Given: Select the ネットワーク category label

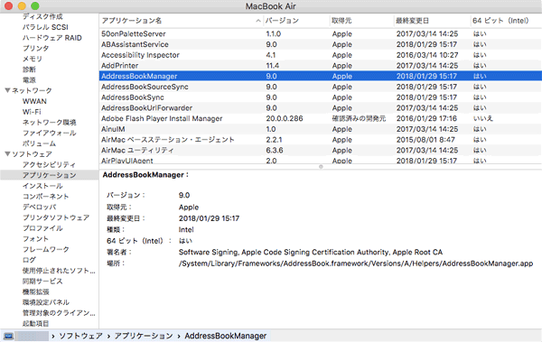Looking at the screenshot, I should [x=32, y=90].
